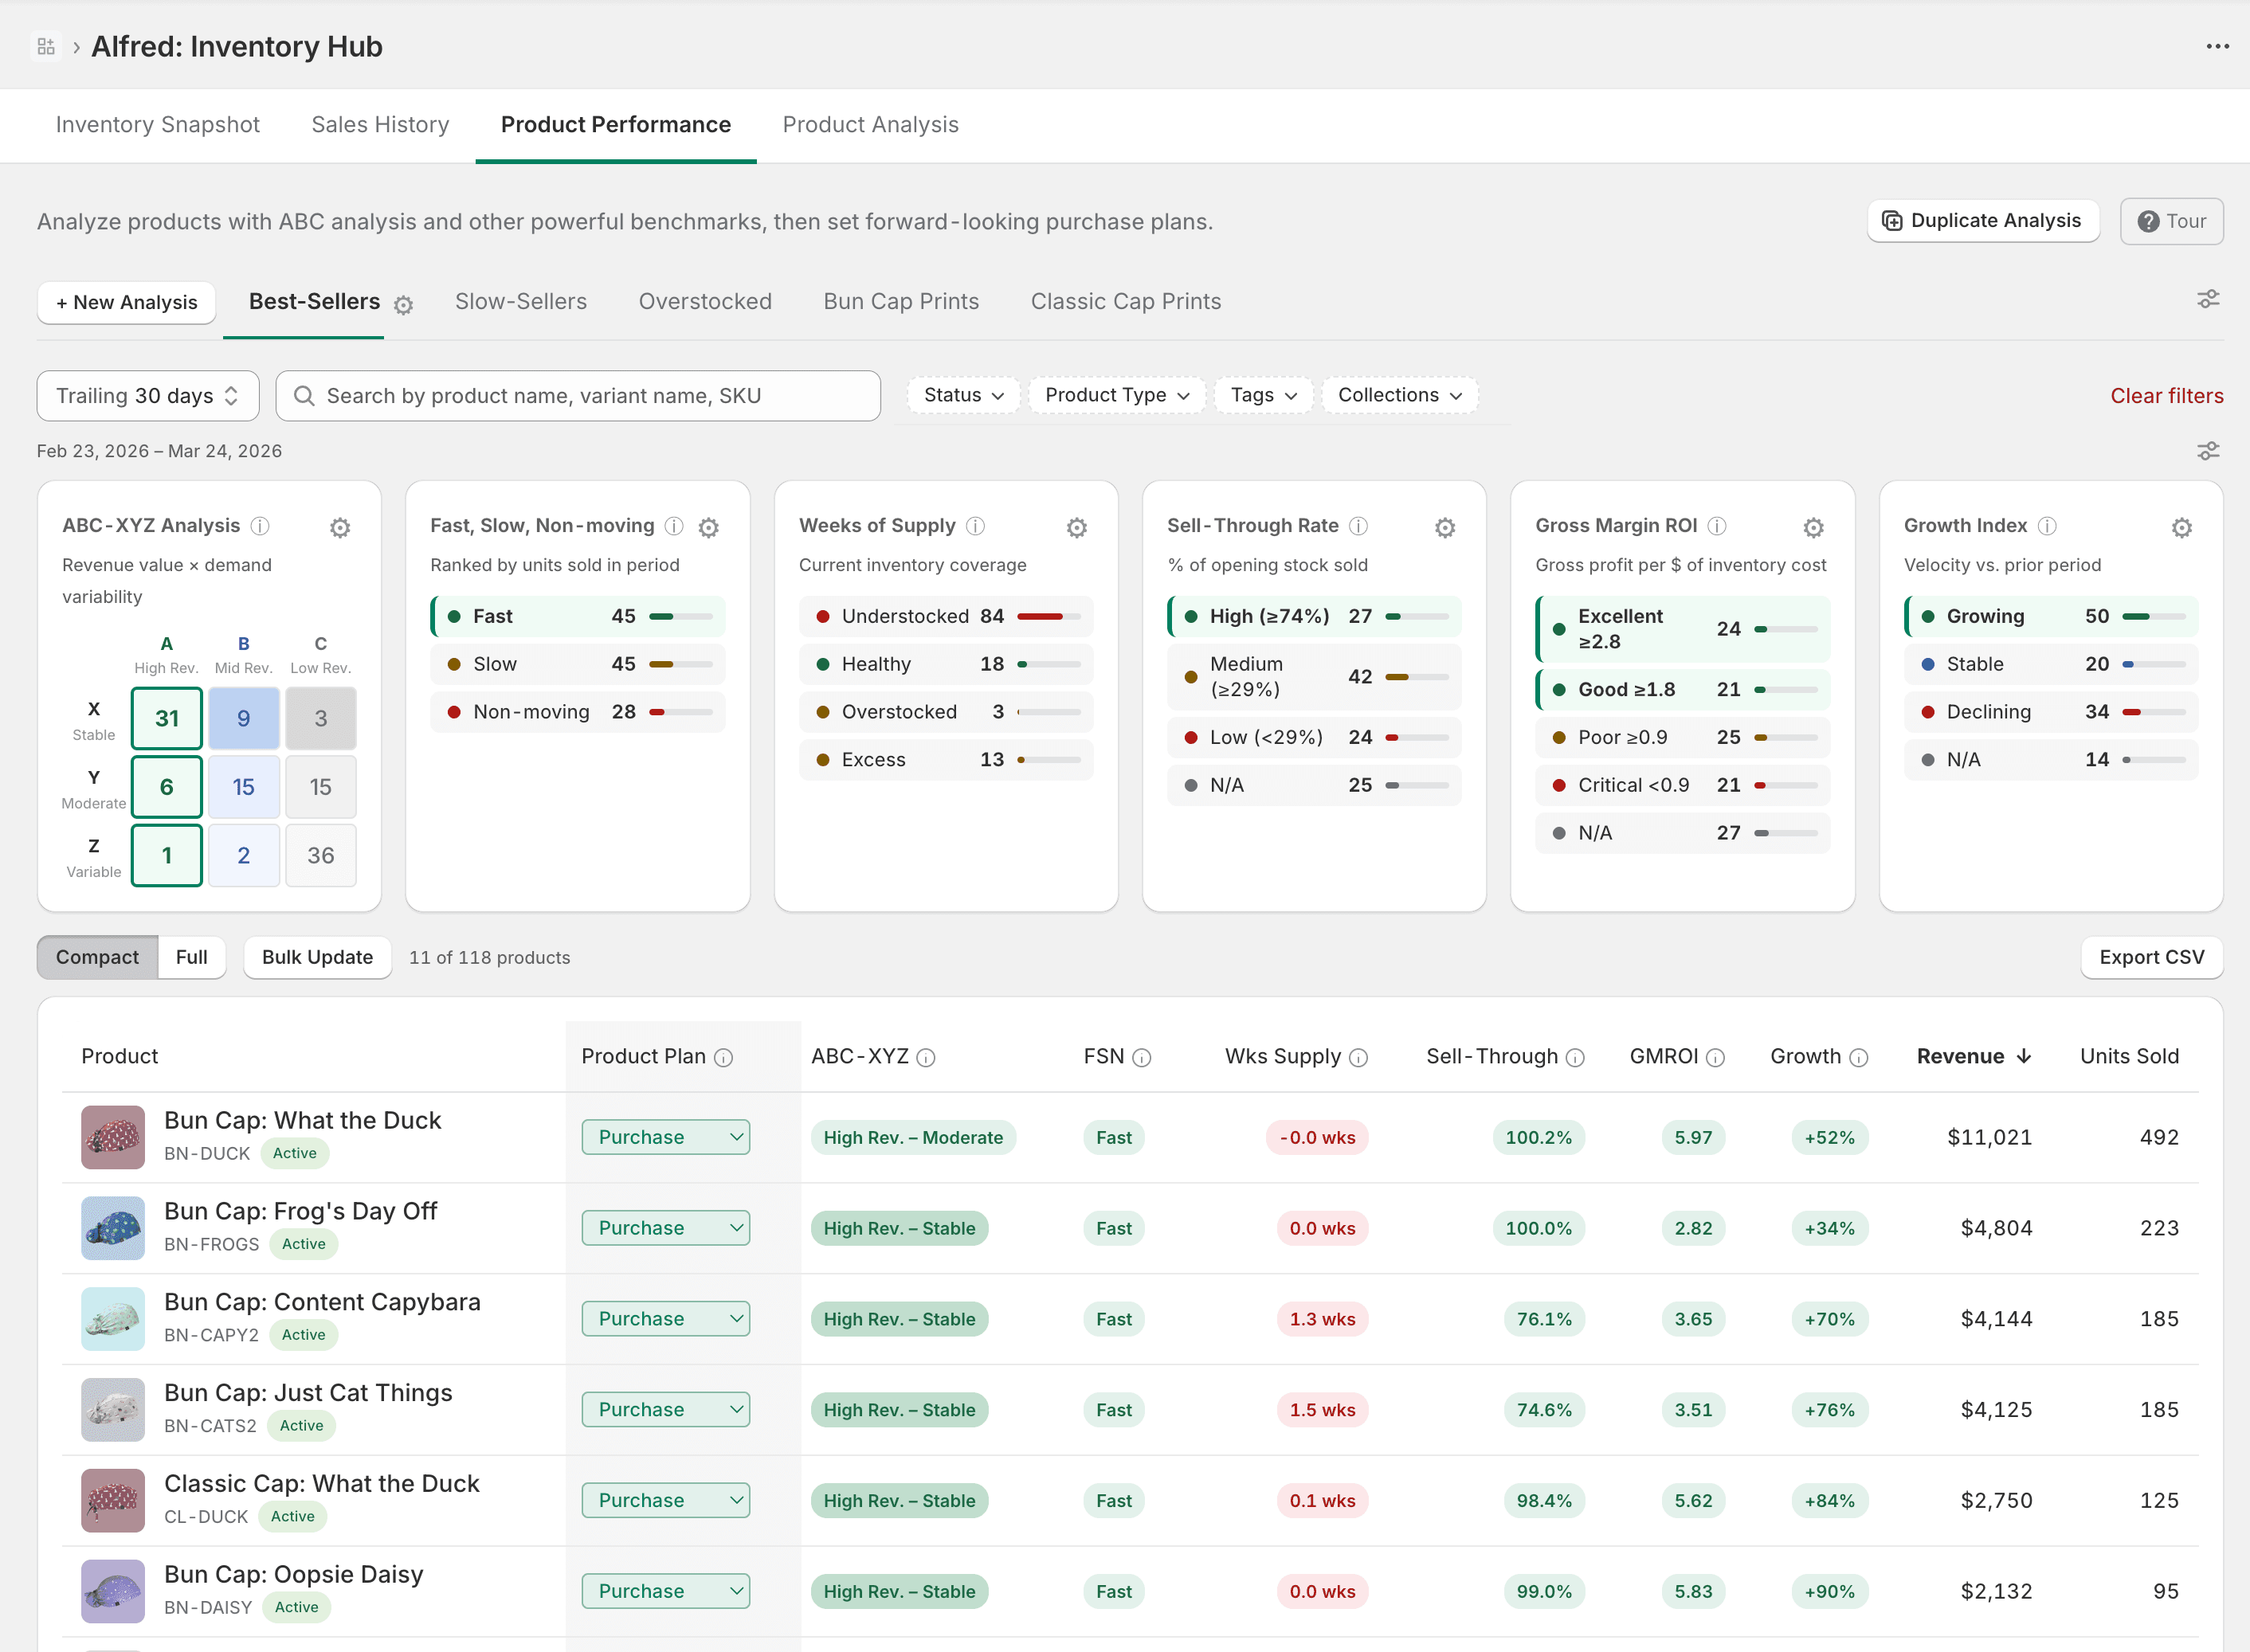2250x1652 pixels.
Task: Click the Best-Sellers settings gear
Action: click(403, 305)
